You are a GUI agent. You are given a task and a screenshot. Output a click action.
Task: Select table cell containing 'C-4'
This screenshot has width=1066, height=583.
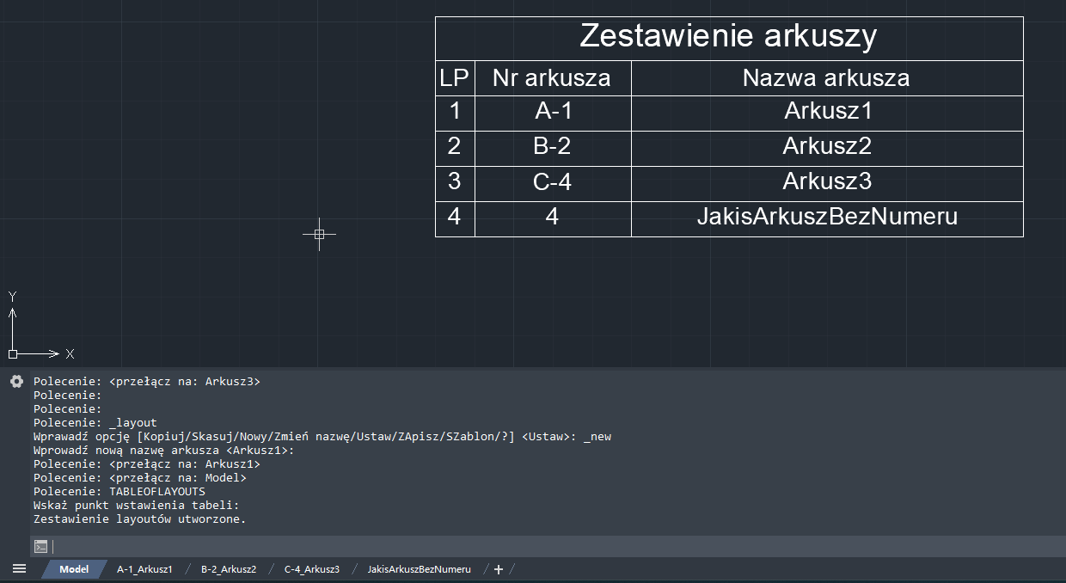click(x=552, y=182)
